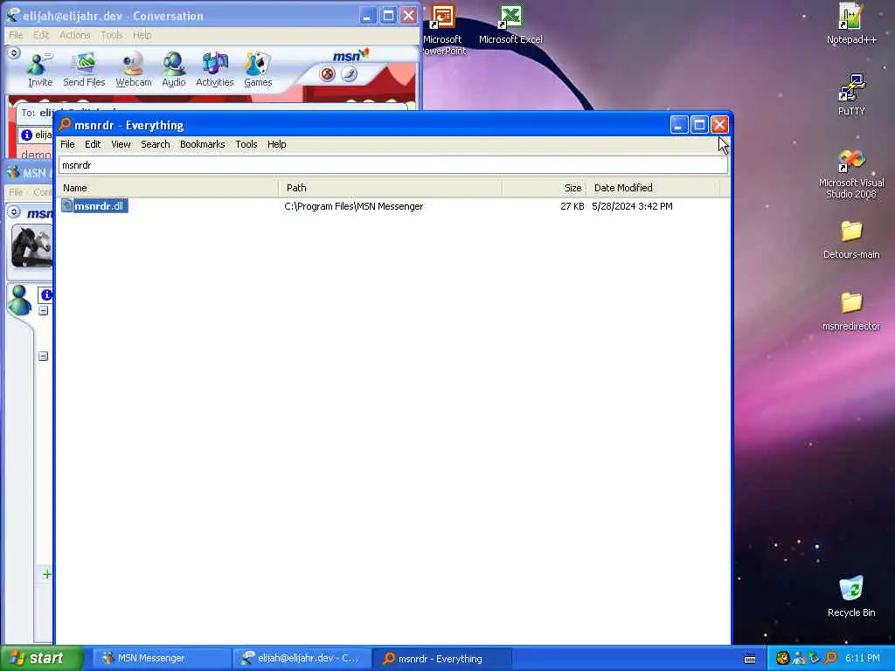This screenshot has height=671, width=895.
Task: Open Actions menu in Conversation window
Action: [75, 35]
